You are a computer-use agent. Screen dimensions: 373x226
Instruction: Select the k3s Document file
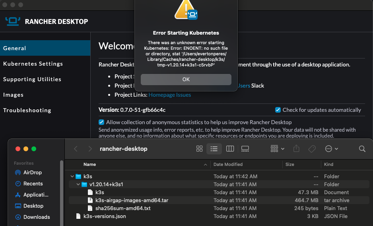219,192
